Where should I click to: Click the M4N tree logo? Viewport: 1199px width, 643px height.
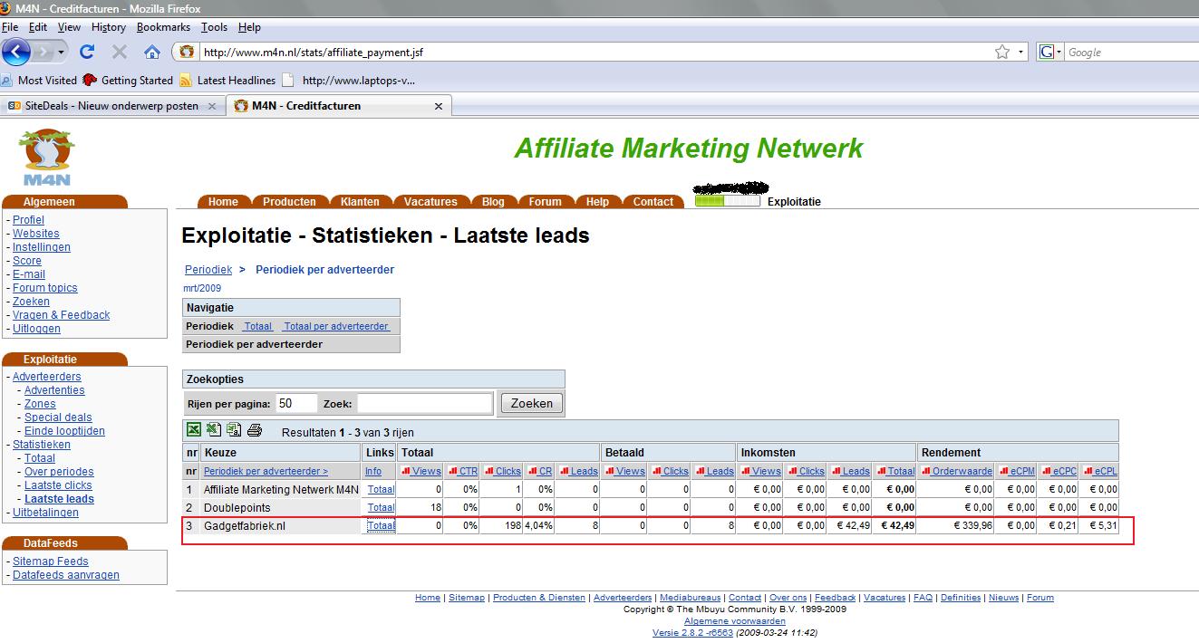pyautogui.click(x=48, y=157)
